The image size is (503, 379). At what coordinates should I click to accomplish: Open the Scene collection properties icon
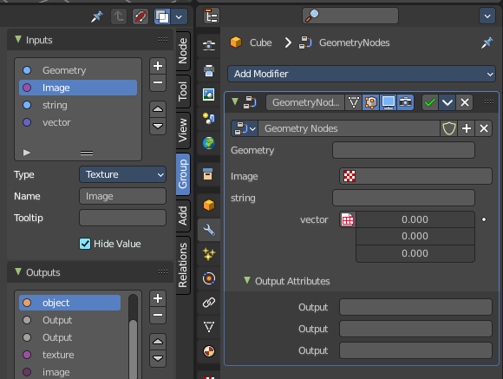click(208, 174)
